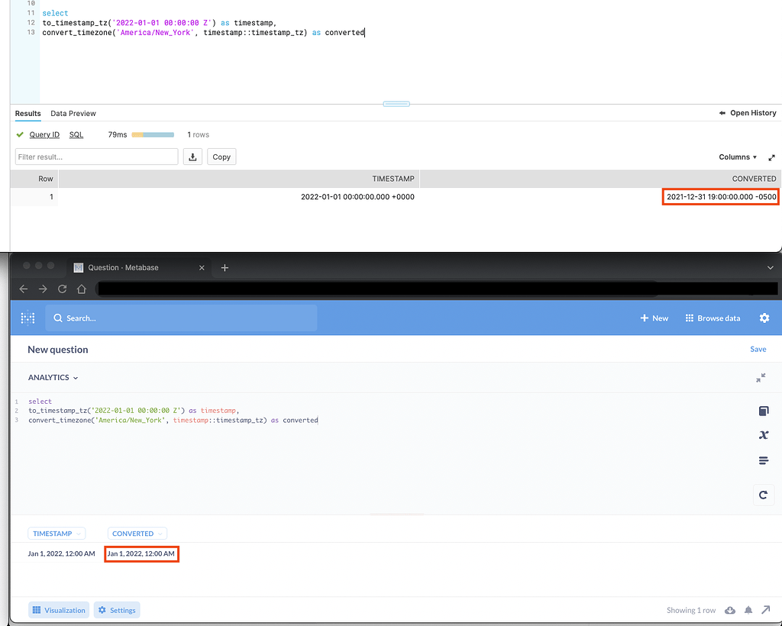Click the alert bell icon
This screenshot has height=626, width=782.
click(748, 610)
